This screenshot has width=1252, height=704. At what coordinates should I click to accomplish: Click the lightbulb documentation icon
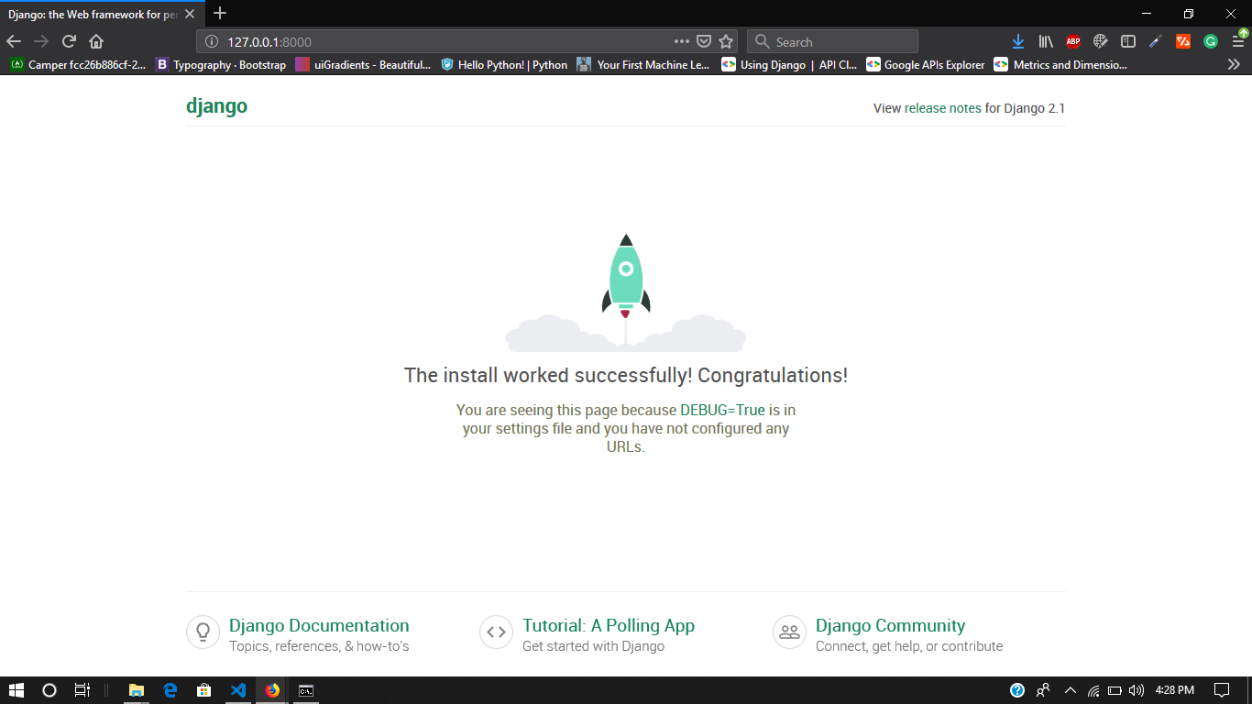point(203,632)
